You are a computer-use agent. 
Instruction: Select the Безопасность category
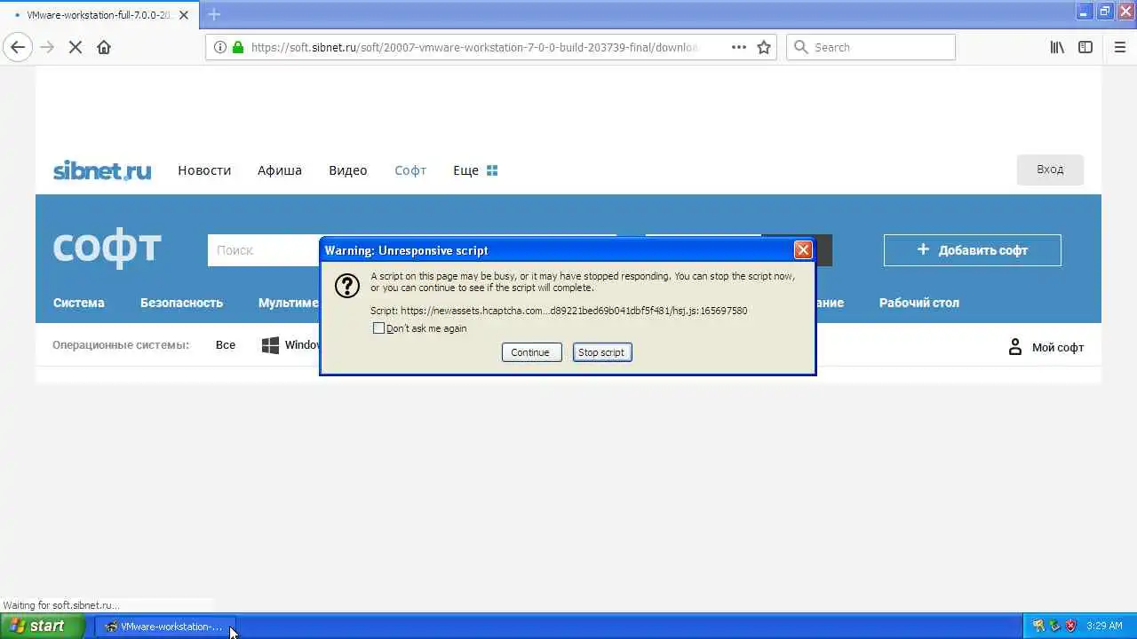(181, 303)
